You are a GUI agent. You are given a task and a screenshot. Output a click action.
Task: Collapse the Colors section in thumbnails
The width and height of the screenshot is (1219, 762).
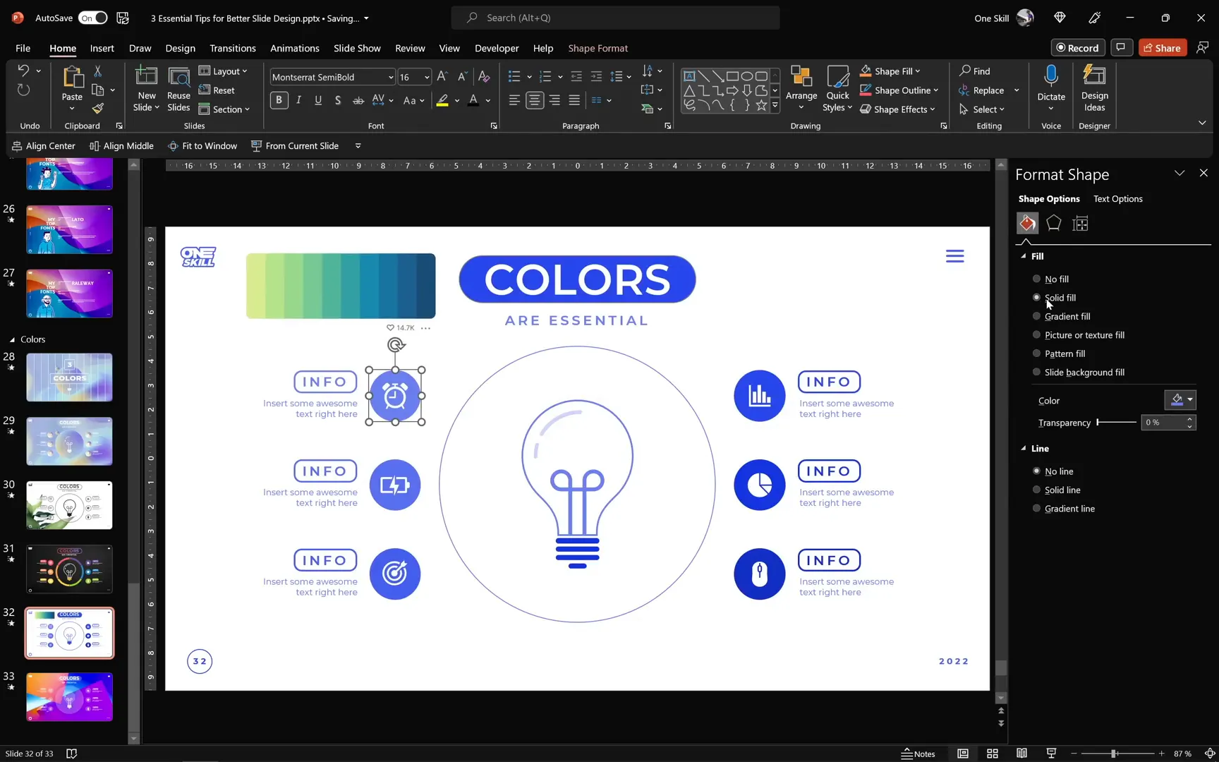coord(12,339)
